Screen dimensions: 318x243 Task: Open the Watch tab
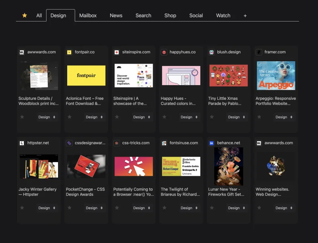point(223,16)
